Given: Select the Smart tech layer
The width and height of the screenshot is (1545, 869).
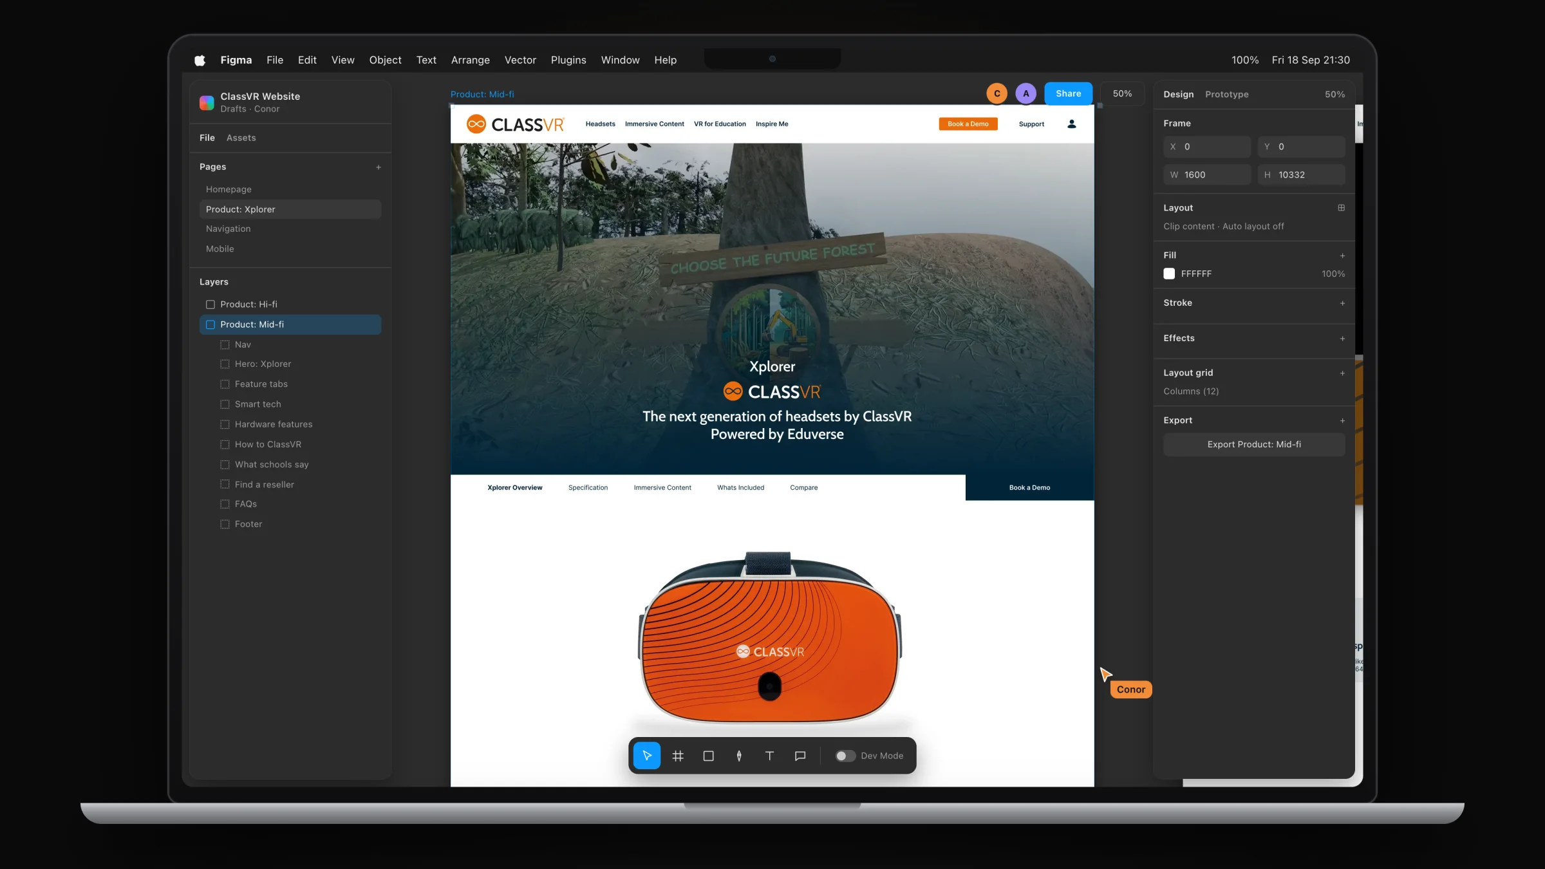Looking at the screenshot, I should 290,404.
